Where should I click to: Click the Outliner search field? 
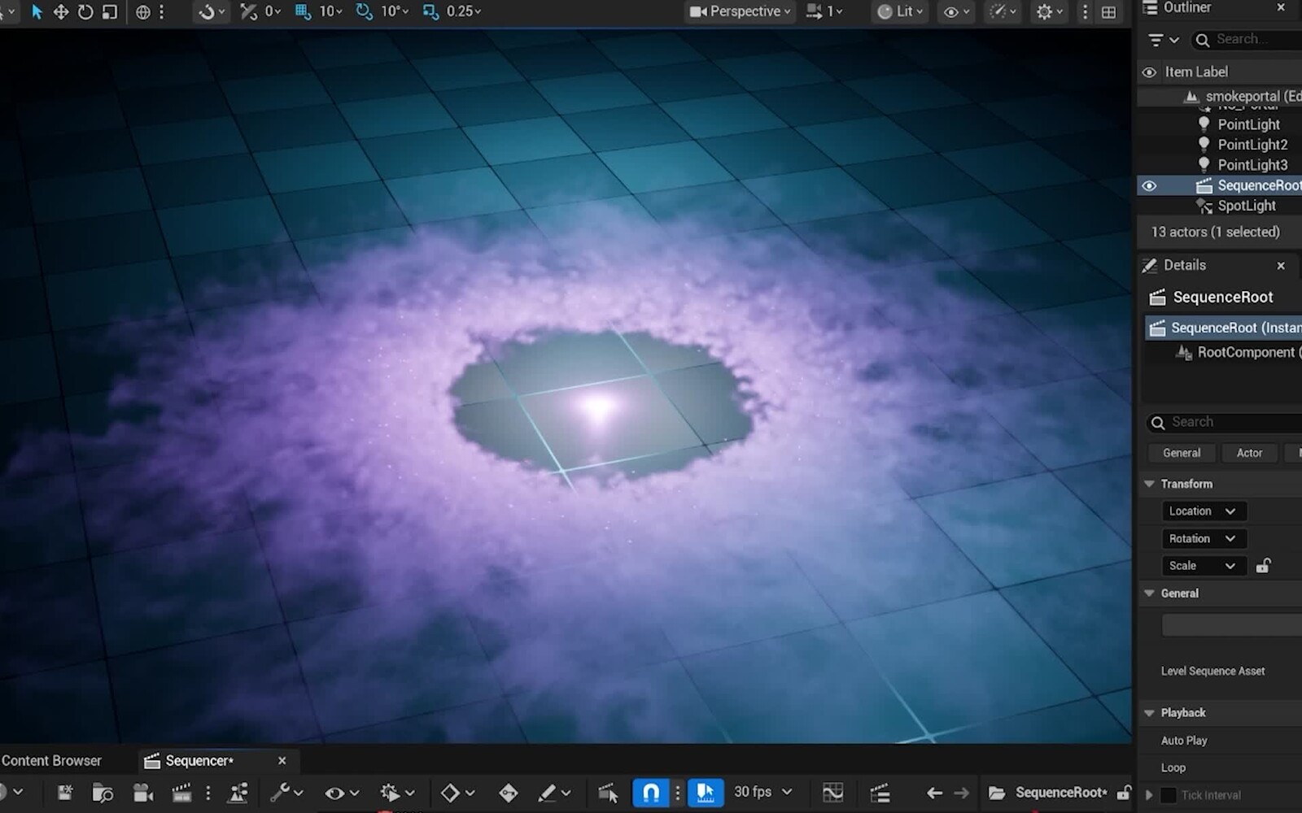coord(1247,39)
